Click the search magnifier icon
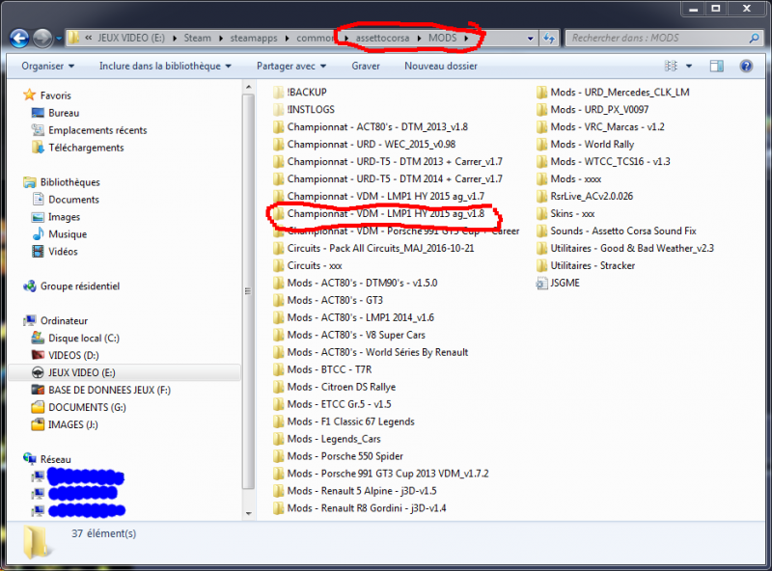772x571 pixels. coord(754,38)
